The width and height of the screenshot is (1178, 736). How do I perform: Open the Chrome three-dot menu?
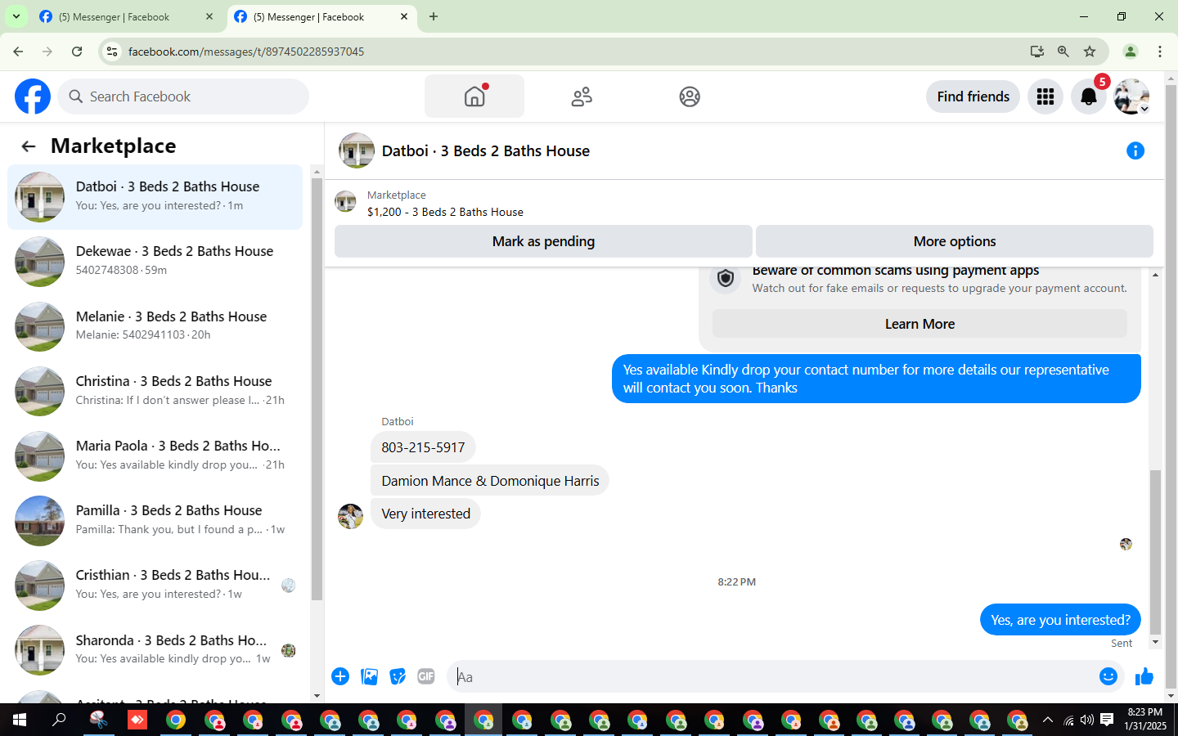coord(1160,52)
